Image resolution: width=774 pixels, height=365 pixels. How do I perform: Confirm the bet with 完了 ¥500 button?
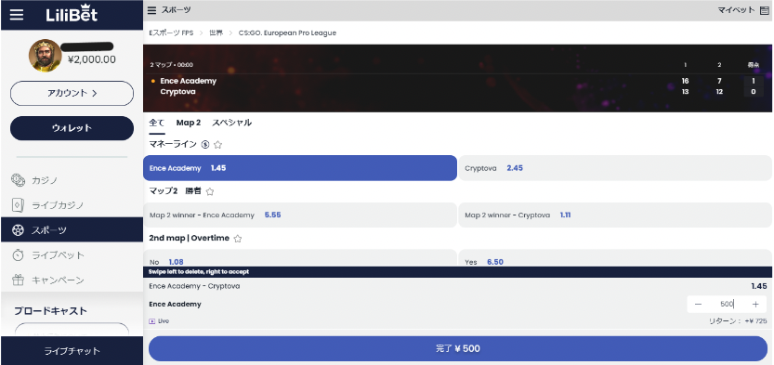(458, 348)
